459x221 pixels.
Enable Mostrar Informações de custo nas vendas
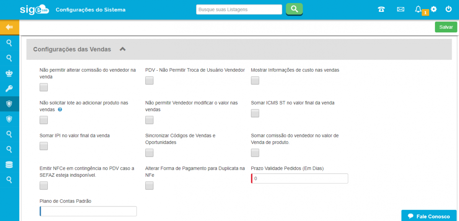[x=255, y=81]
